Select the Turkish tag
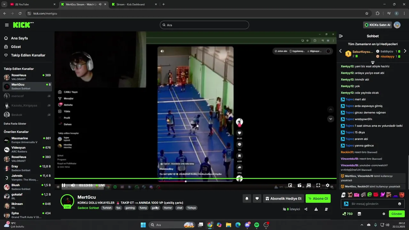 107,208
